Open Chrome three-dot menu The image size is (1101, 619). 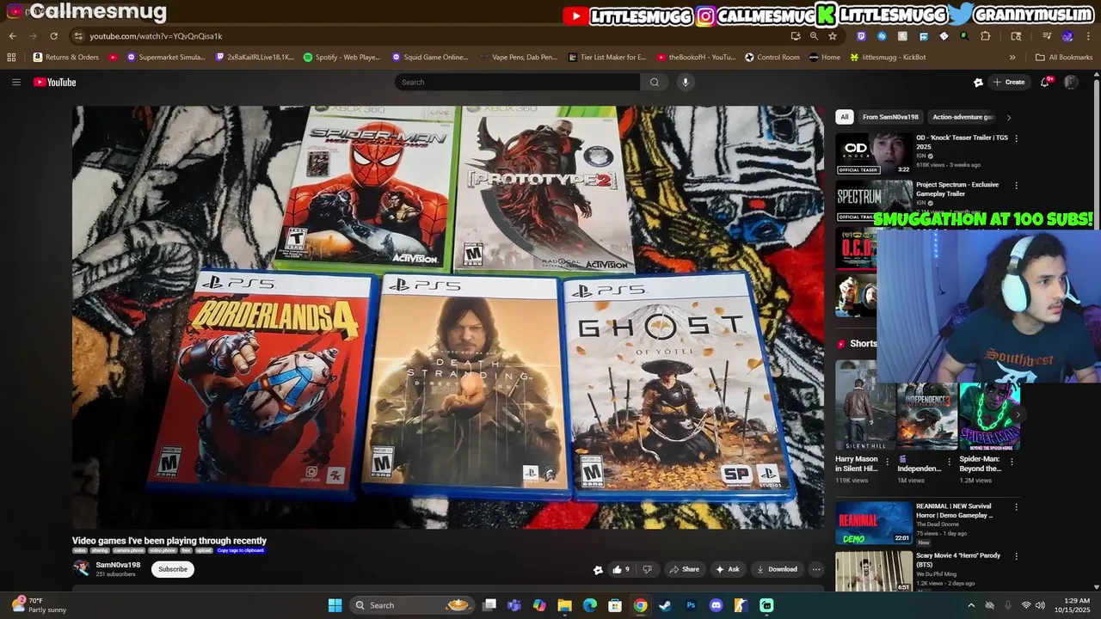tap(1087, 36)
